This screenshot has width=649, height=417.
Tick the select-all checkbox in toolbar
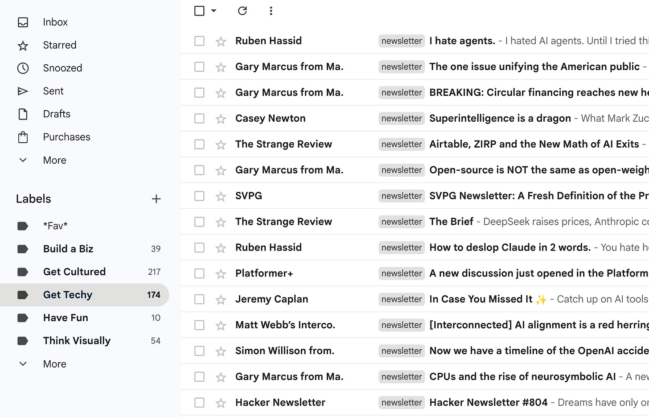pyautogui.click(x=199, y=11)
